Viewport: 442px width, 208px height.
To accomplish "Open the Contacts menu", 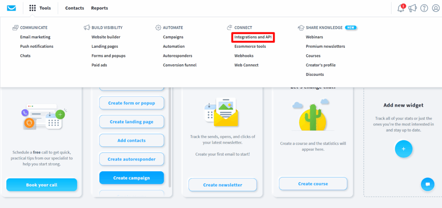I will click(75, 8).
